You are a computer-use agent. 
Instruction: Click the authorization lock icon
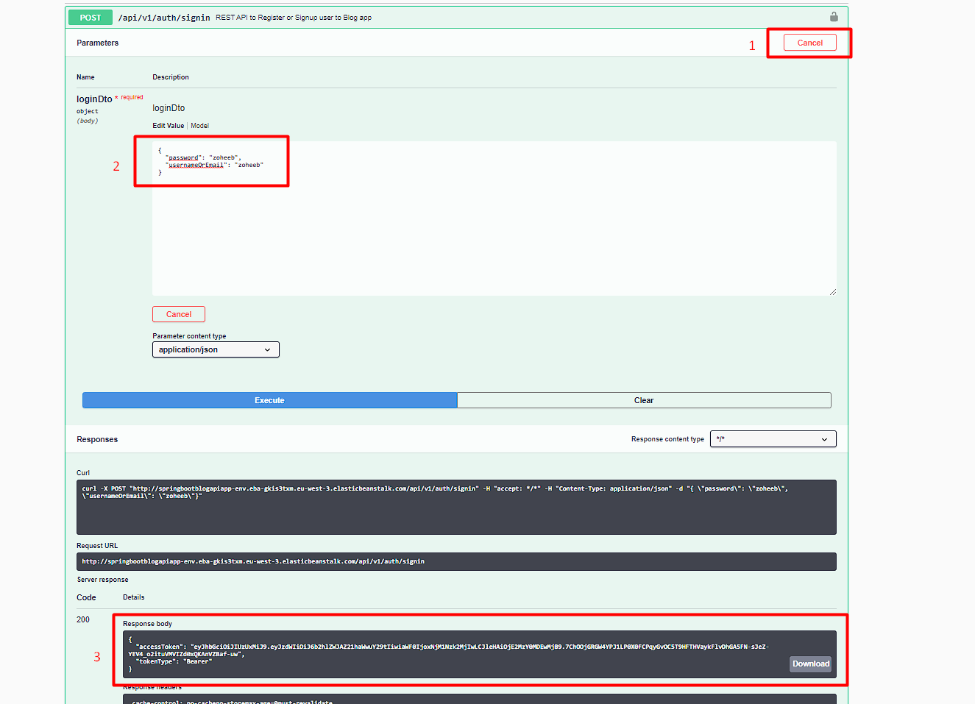pyautogui.click(x=834, y=17)
